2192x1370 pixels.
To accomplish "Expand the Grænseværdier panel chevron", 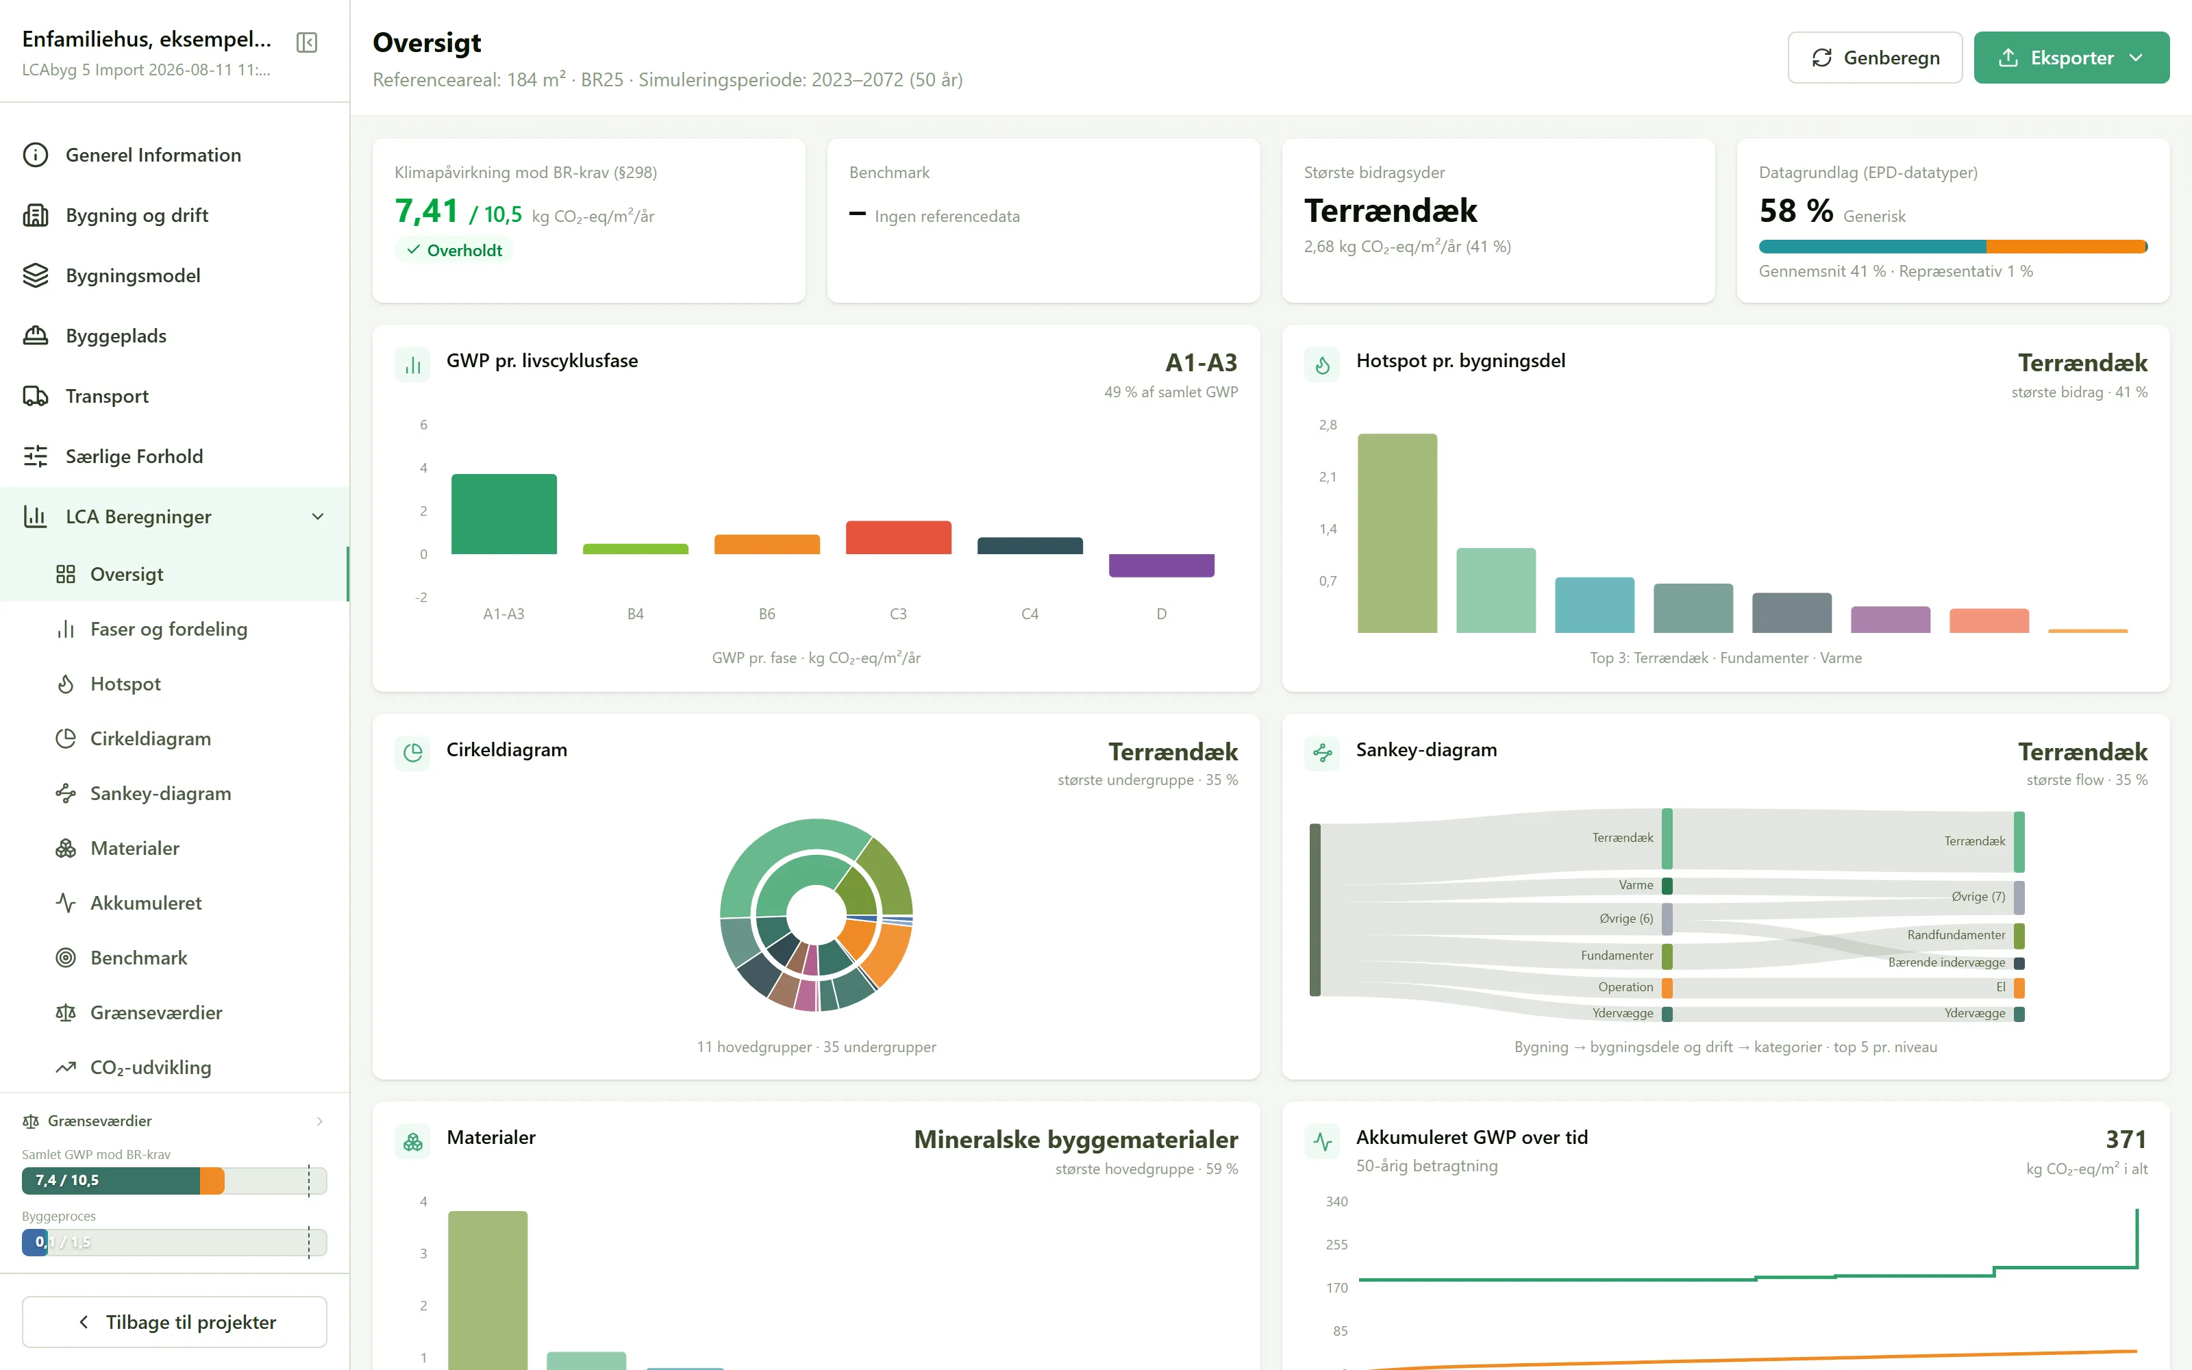I will [x=320, y=1121].
